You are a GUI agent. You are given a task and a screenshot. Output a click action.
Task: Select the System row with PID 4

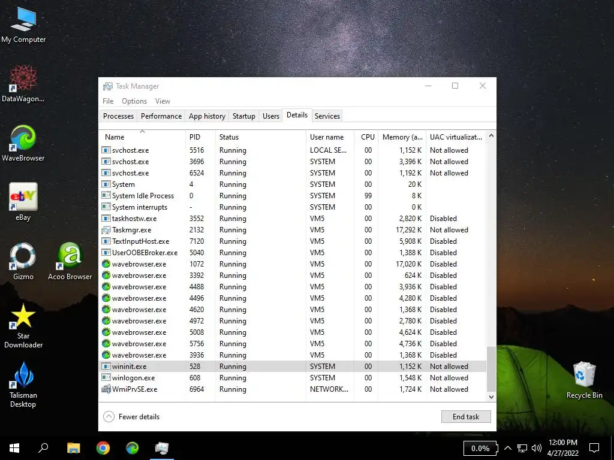[293, 184]
